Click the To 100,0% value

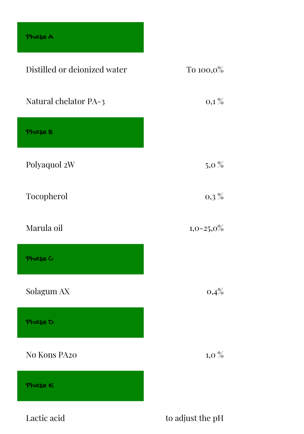[x=205, y=70]
